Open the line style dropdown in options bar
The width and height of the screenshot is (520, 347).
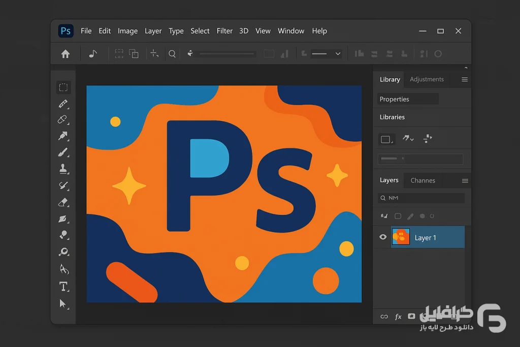coord(327,54)
